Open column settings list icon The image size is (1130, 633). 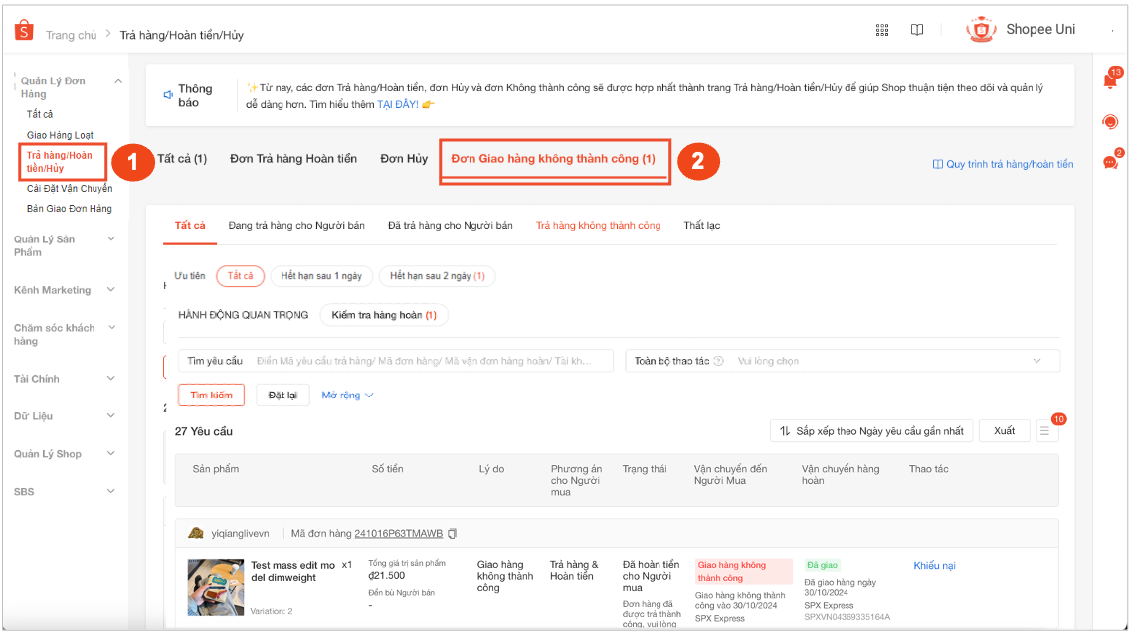1044,431
